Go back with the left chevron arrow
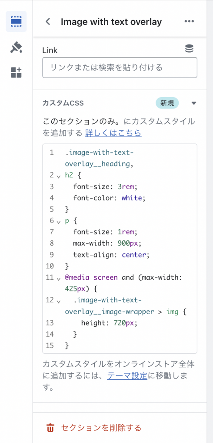 (48, 21)
